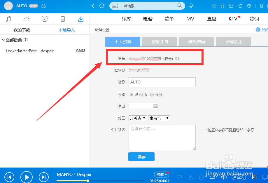Refresh the page with the reload icon

pos(102,6)
